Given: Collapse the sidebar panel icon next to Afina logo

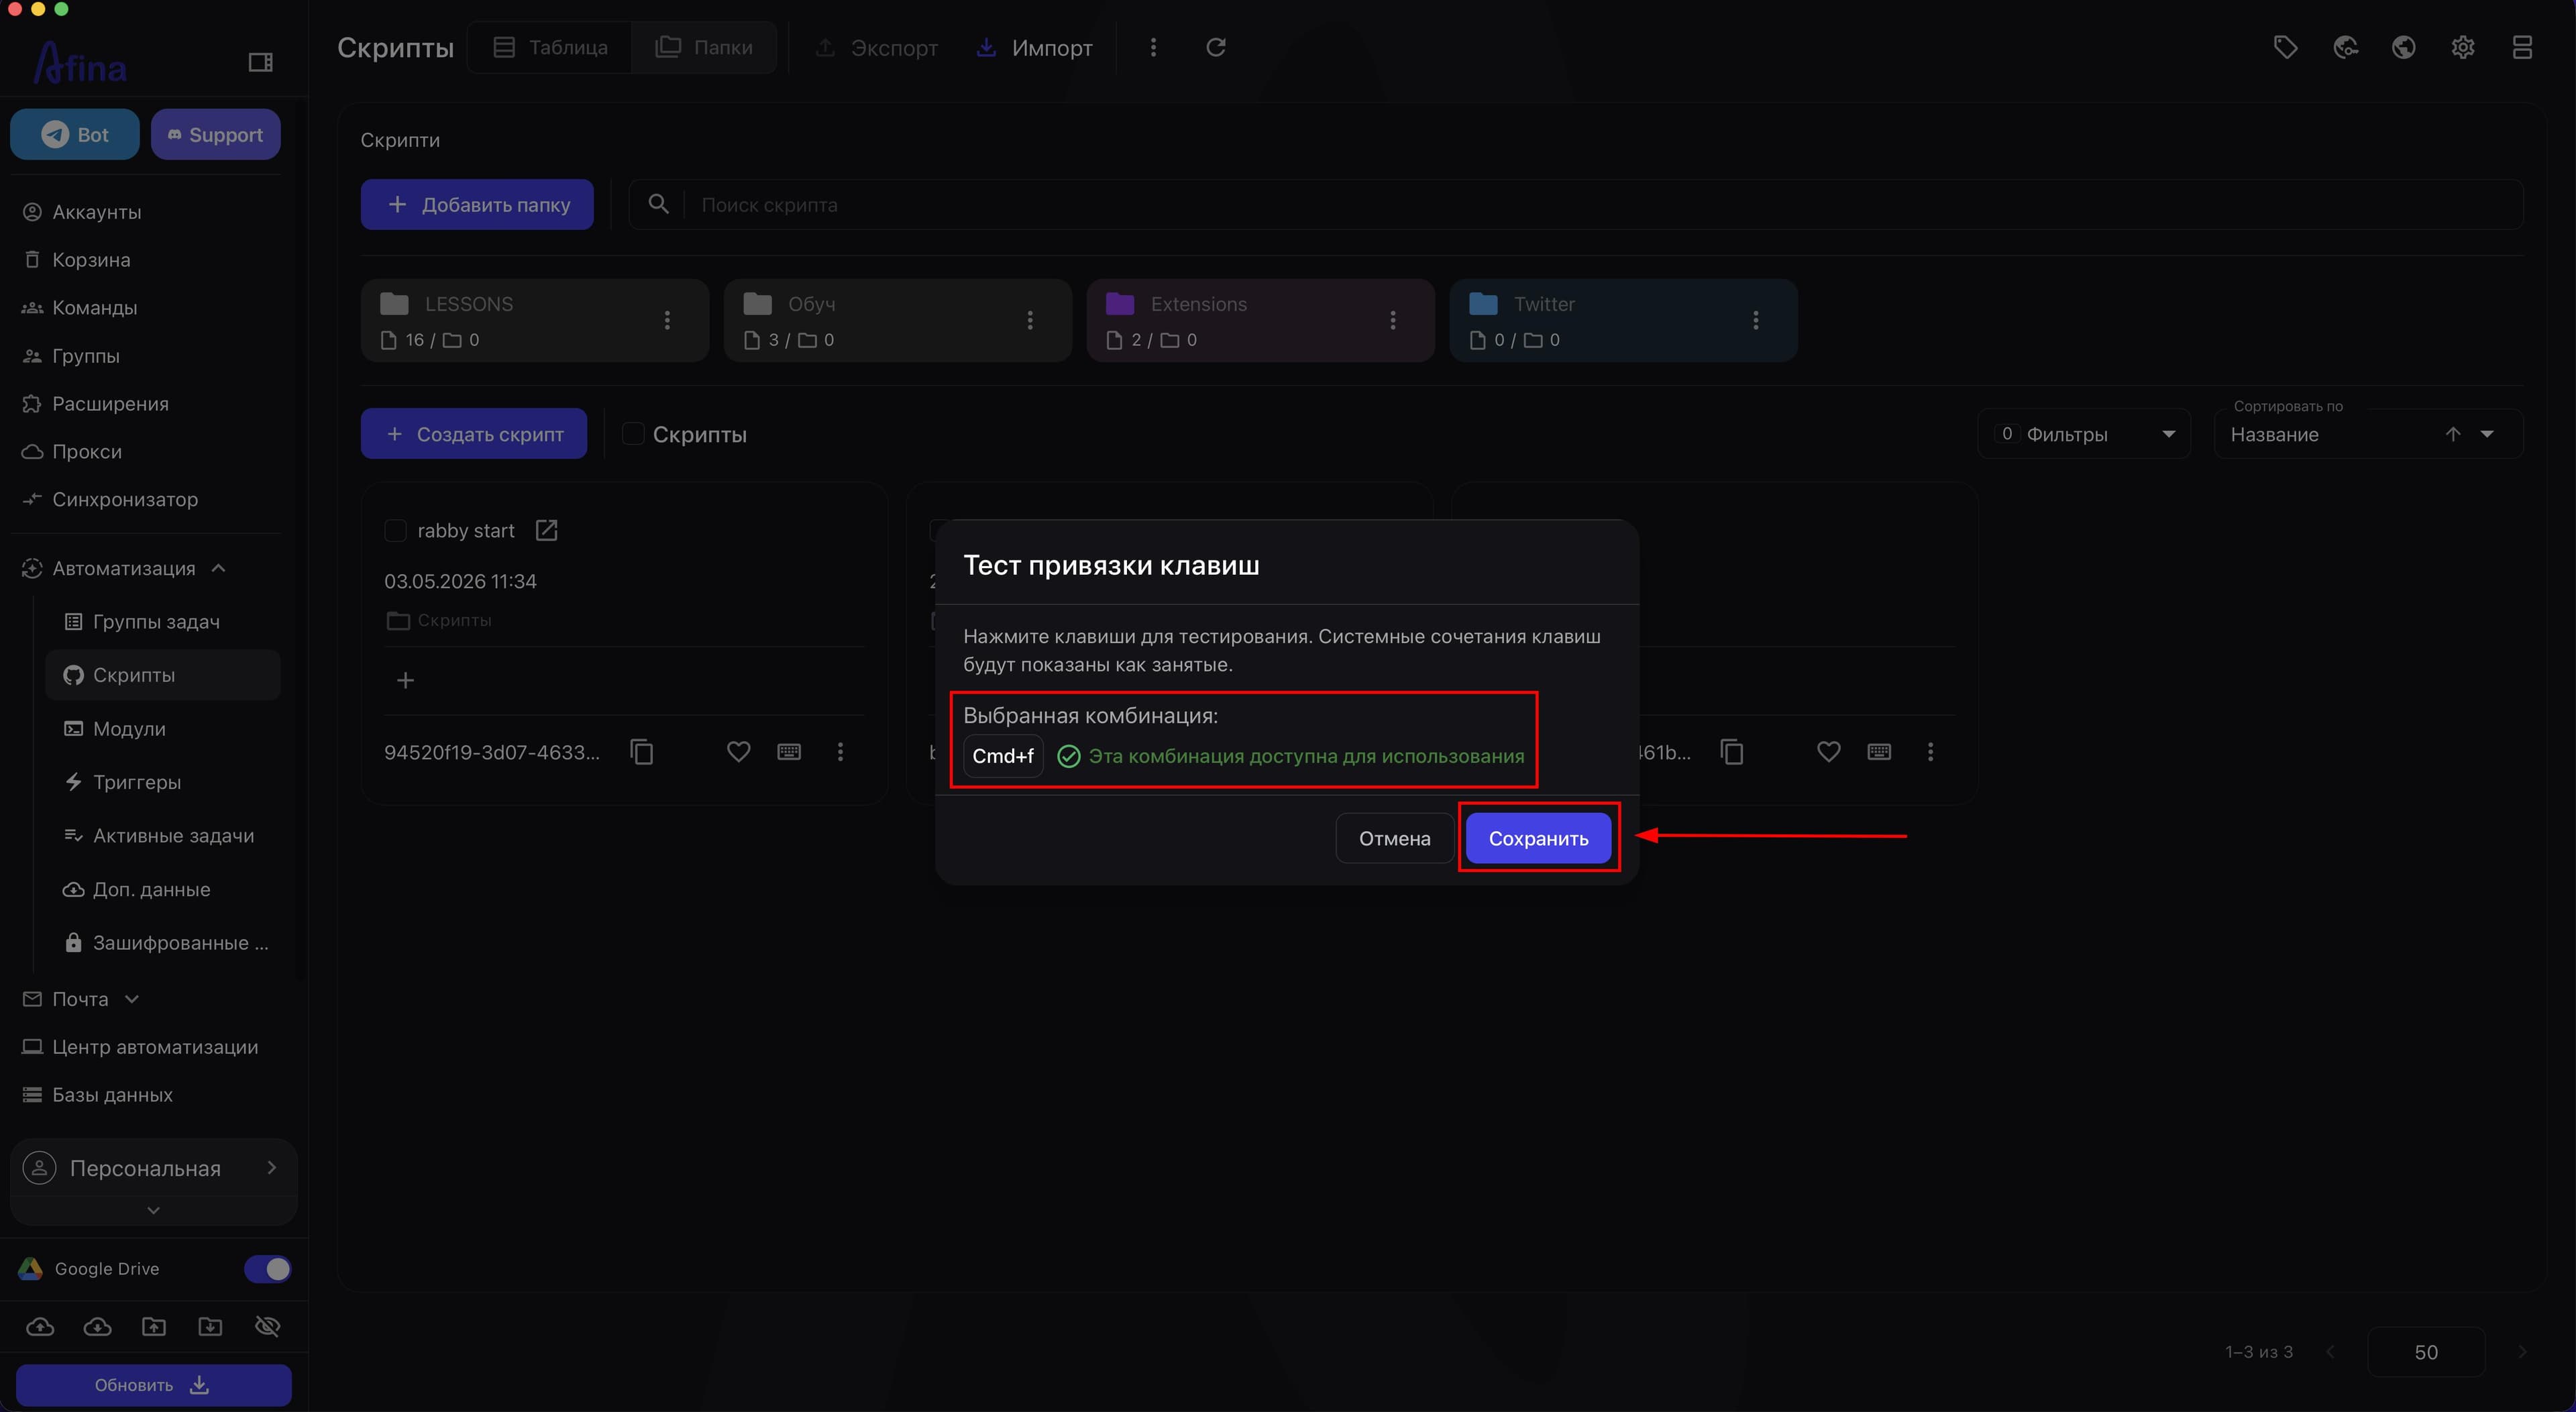Looking at the screenshot, I should click(260, 62).
